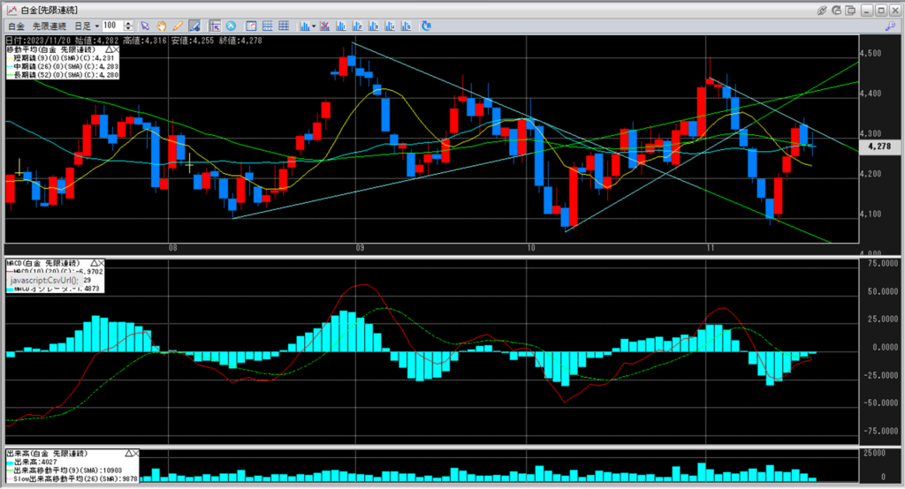Viewport: 905px width, 489px height.
Task: Open the 日足 timeframe dropdown
Action: [x=87, y=26]
